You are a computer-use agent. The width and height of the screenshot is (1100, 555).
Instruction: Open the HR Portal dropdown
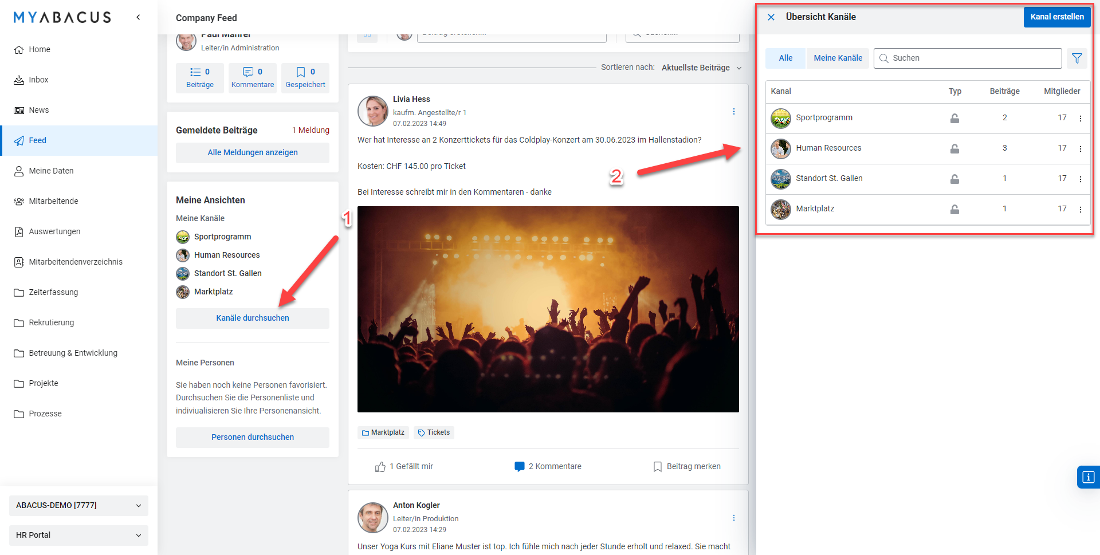click(78, 535)
